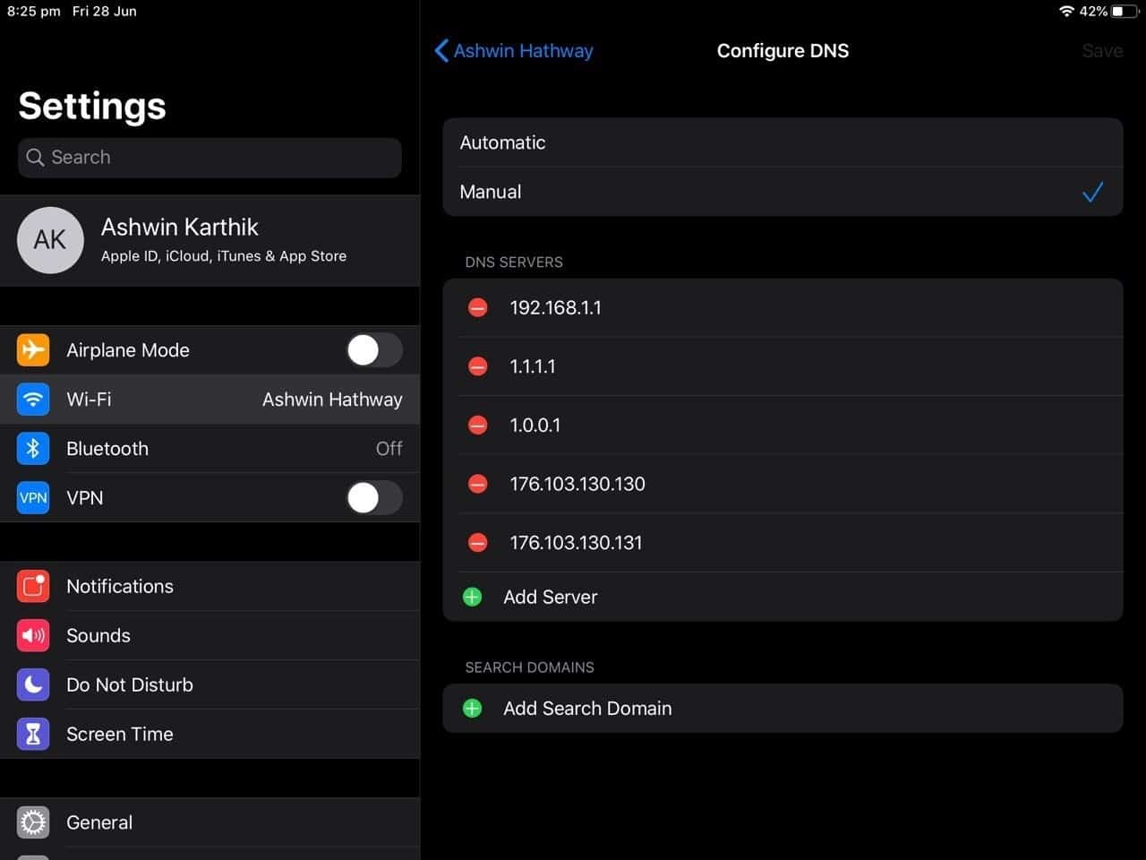Select Automatic DNS configuration

click(x=783, y=142)
